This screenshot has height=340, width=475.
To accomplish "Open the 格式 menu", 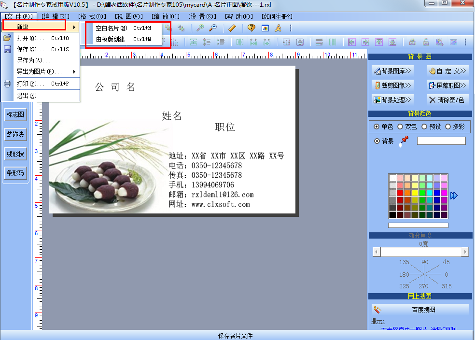I will point(92,16).
